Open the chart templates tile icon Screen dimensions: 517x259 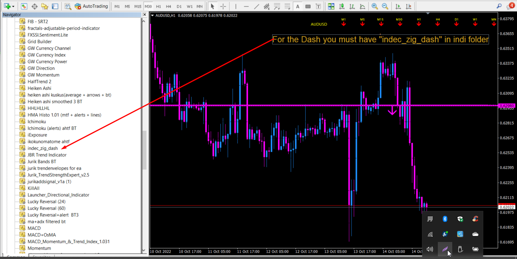coord(331,6)
